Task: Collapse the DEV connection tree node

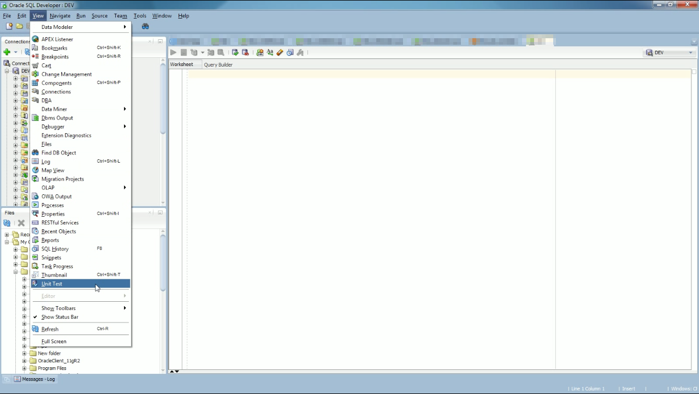Action: 7,71
